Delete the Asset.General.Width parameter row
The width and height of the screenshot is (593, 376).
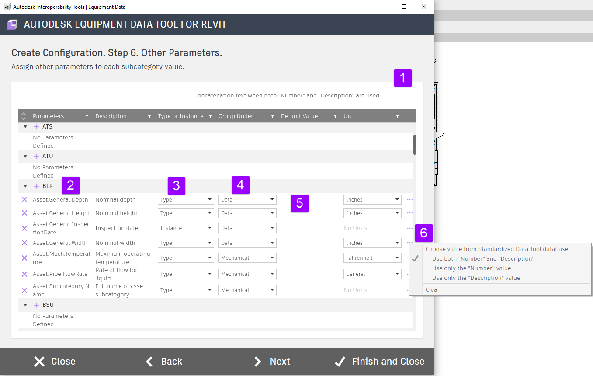(25, 243)
